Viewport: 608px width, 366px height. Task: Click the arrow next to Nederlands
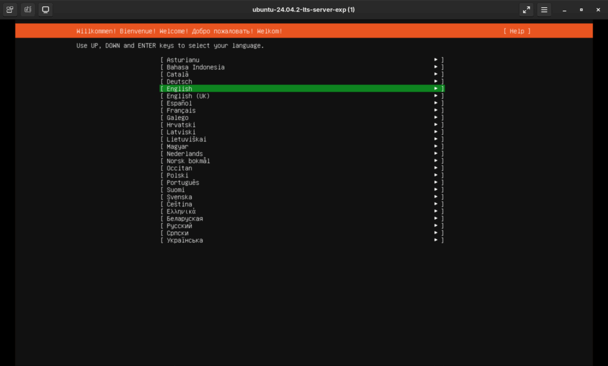pyautogui.click(x=436, y=154)
